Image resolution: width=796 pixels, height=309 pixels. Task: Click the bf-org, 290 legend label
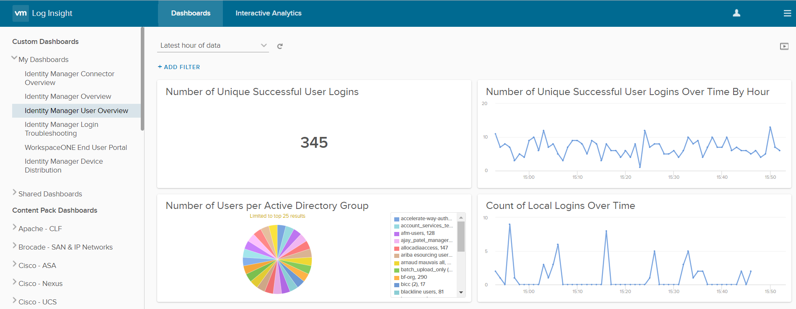(x=414, y=277)
